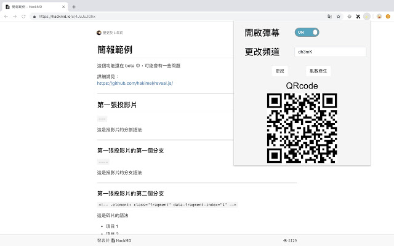
Task: Go forward with the browser forward arrow
Action: [x=15, y=17]
